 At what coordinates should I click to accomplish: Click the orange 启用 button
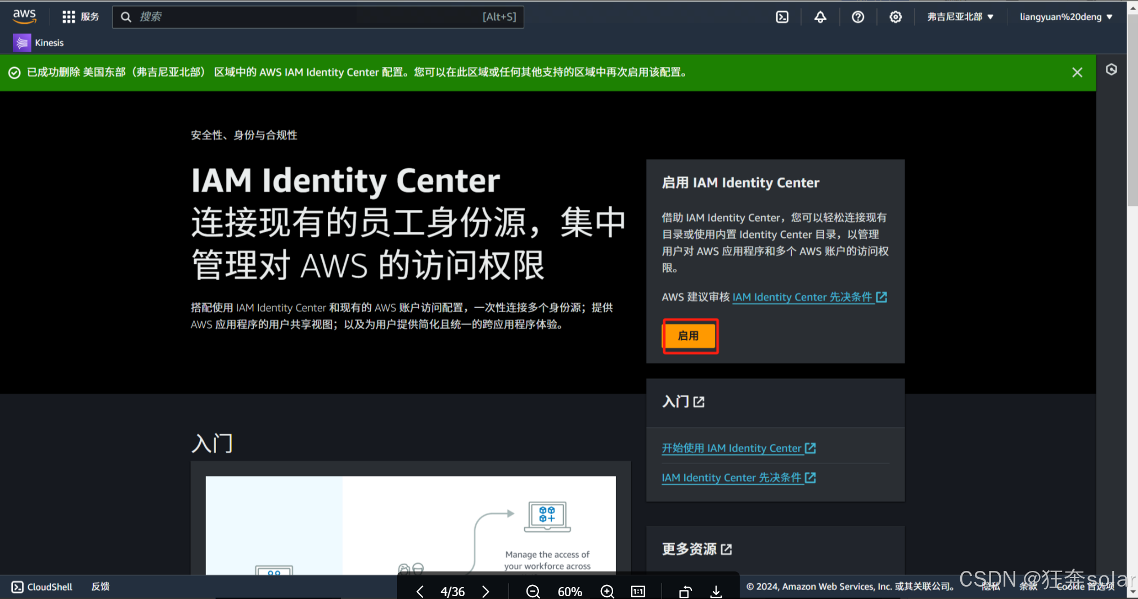pyautogui.click(x=690, y=336)
